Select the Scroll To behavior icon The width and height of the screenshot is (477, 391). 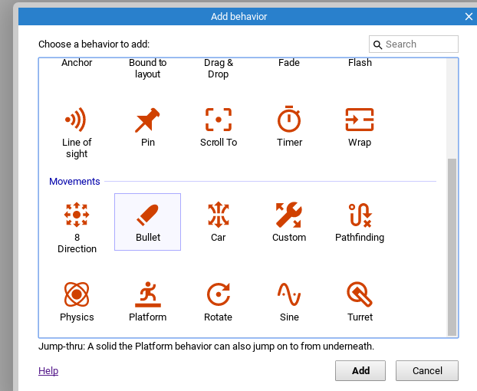click(219, 120)
